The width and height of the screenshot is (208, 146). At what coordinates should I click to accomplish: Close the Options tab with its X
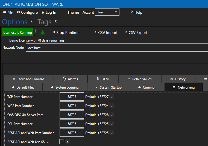(31, 21)
